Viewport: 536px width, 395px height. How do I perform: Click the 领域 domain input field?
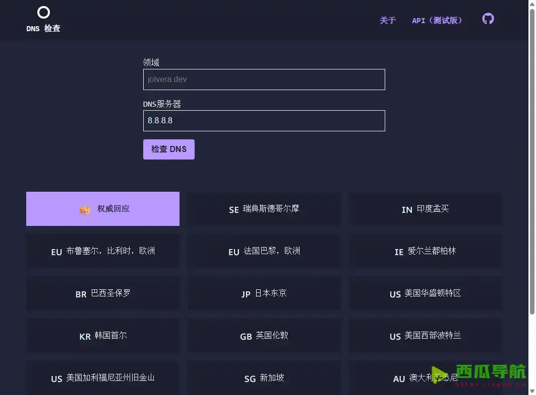point(264,79)
